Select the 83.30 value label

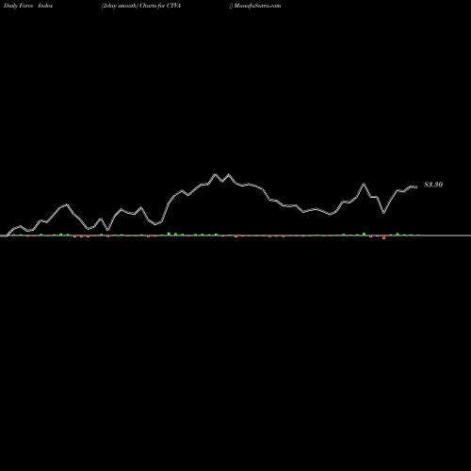tap(433, 185)
